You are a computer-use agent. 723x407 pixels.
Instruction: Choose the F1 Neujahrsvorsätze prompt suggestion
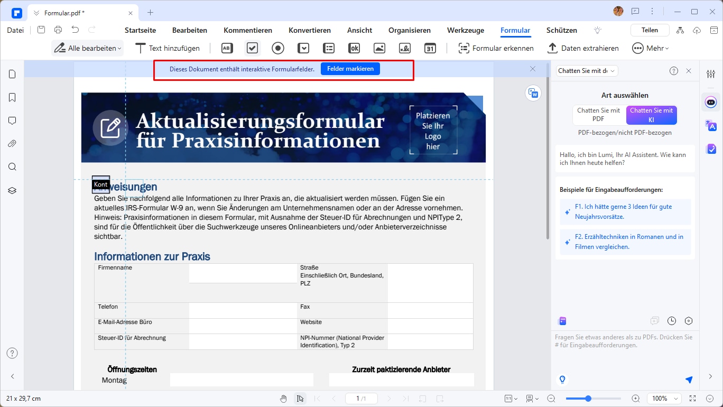coord(626,211)
